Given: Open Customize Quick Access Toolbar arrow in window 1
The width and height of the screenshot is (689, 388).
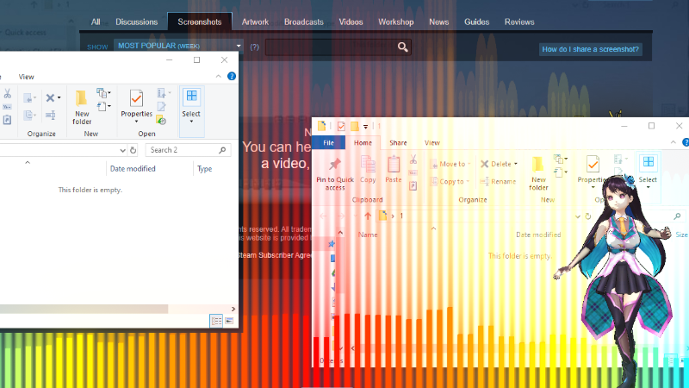Looking at the screenshot, I should tap(365, 127).
